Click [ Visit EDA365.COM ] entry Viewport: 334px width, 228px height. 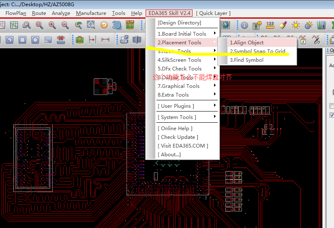[x=187, y=146]
